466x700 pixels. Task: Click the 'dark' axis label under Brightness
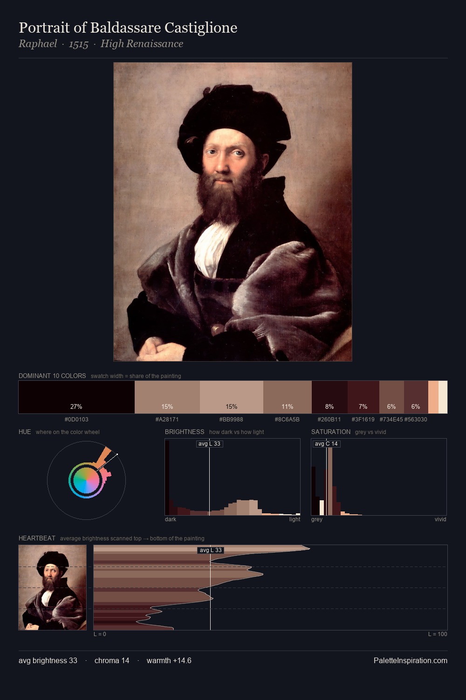pyautogui.click(x=171, y=519)
